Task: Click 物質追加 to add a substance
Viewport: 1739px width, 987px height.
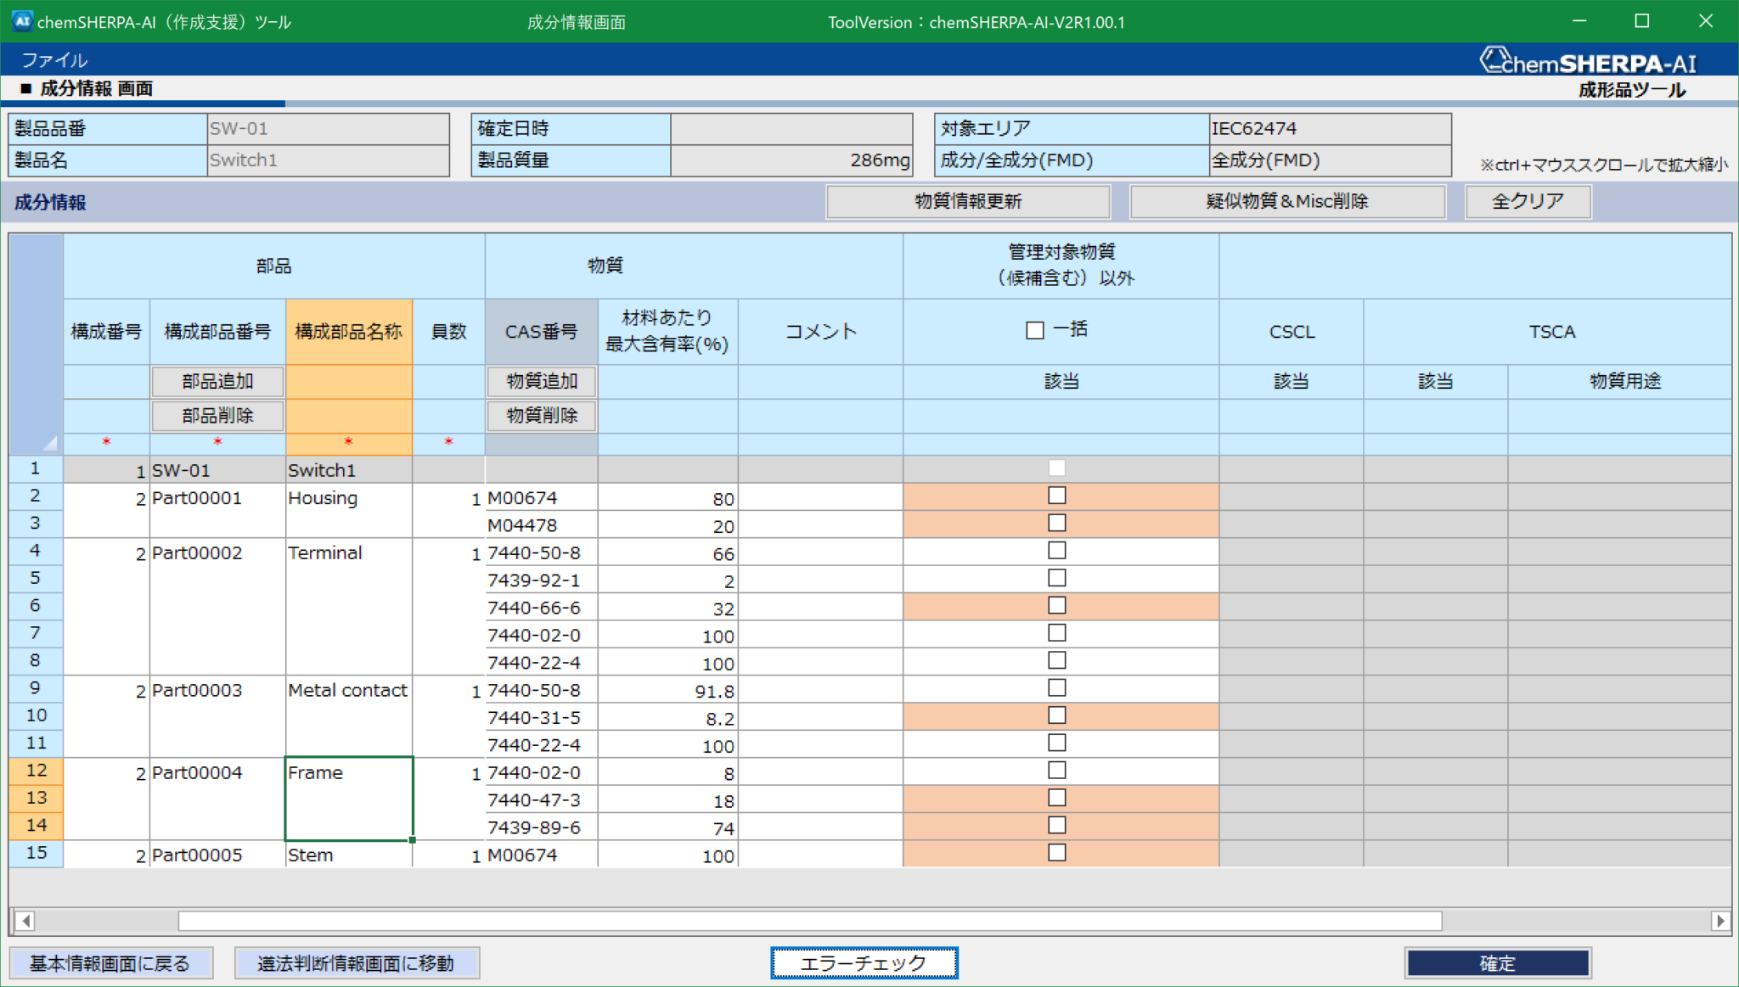Action: pos(541,381)
